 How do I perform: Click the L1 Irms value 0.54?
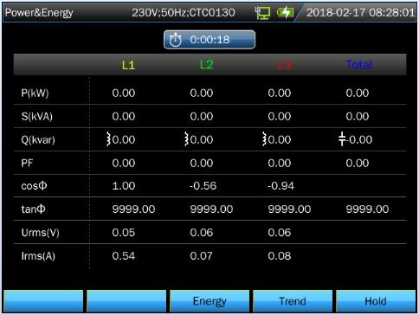[x=124, y=256]
